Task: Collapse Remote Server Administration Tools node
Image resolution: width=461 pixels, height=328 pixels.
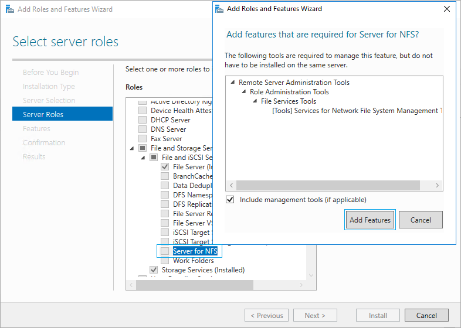Action: [233, 83]
